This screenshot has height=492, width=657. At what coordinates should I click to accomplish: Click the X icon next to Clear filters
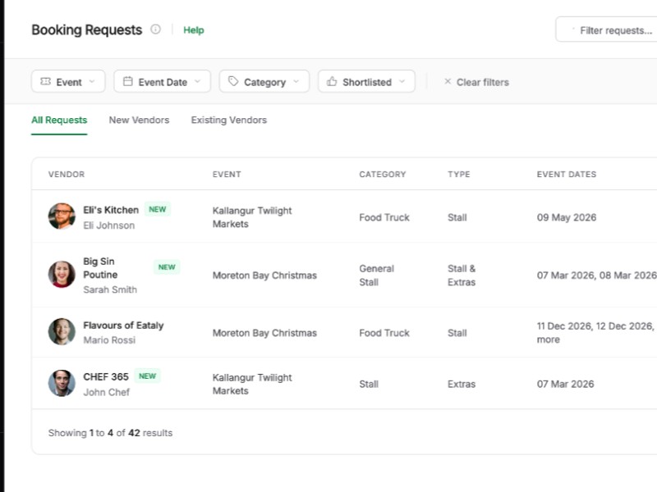point(447,82)
